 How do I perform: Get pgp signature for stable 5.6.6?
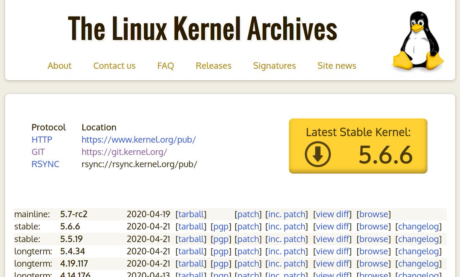tap(221, 226)
